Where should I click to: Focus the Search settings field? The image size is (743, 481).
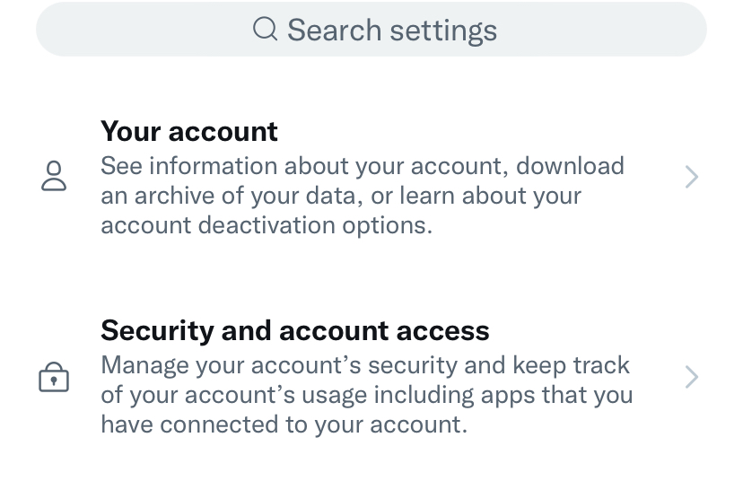click(x=371, y=30)
